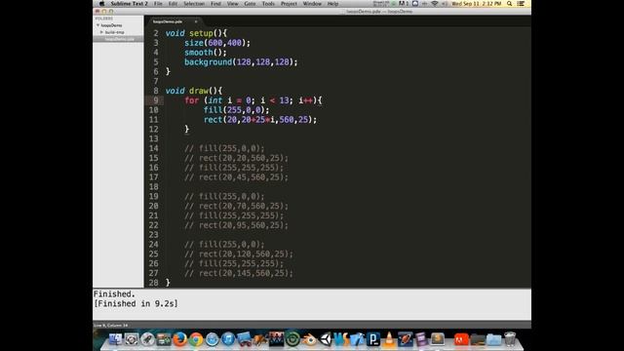This screenshot has height=351, width=624.
Task: Click comment '// rect(20,45,560,25);' on line 17
Action: point(236,177)
